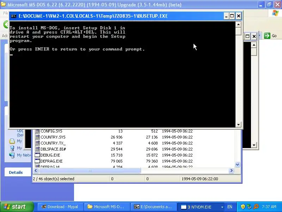The image size is (282, 212).
Task: Click the file list horizontal scrollbar thumb
Action: coord(90,171)
